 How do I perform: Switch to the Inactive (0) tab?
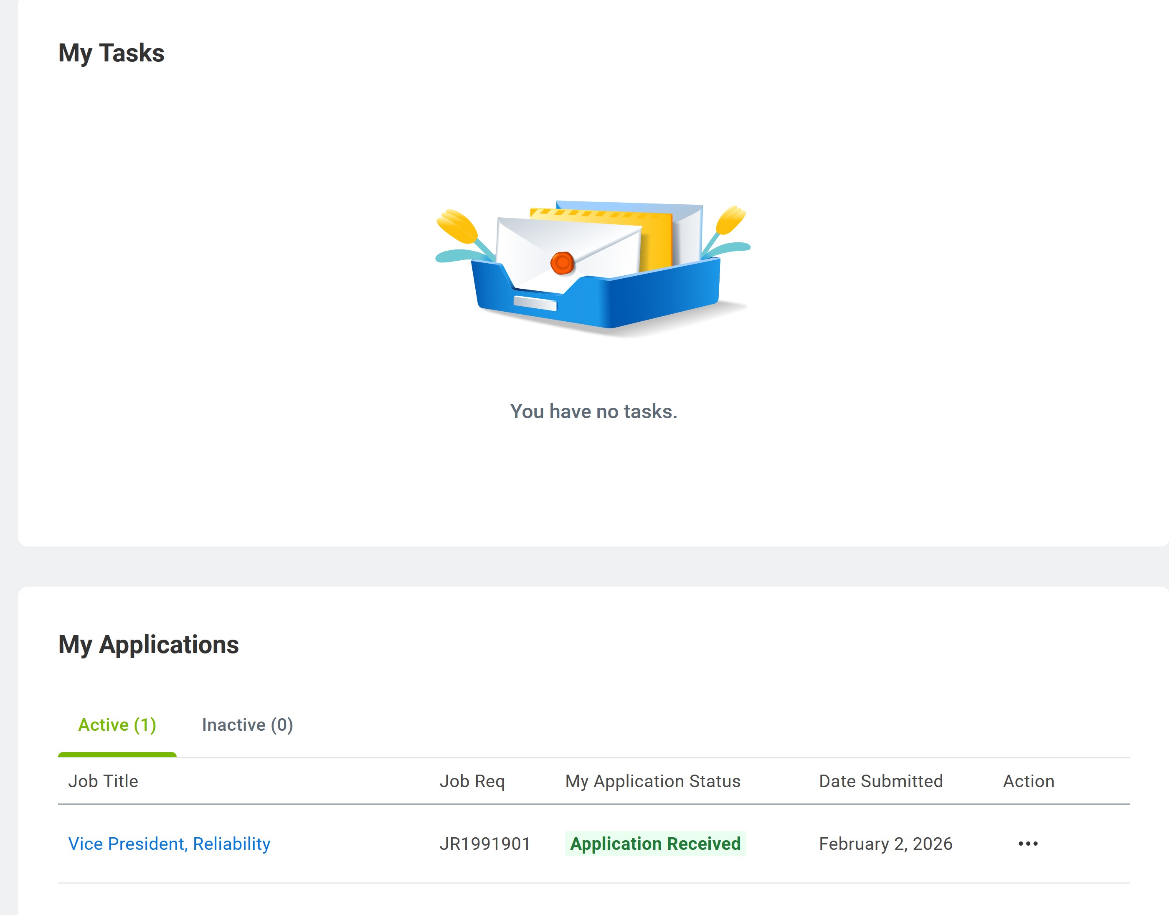pos(247,725)
